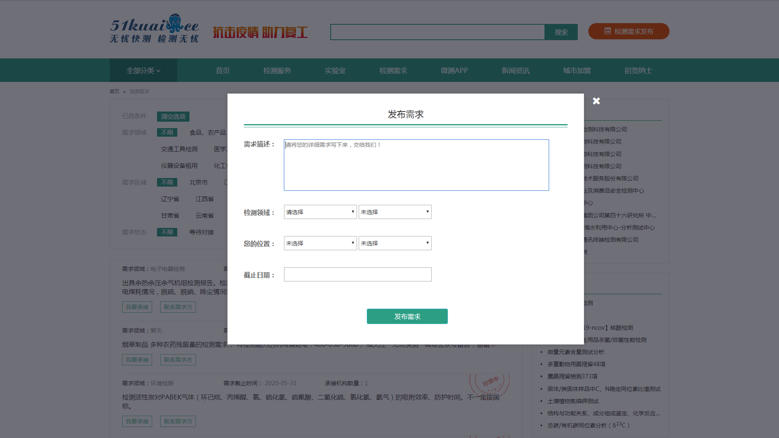Close the 发布需求 dialog with X icon

coord(596,101)
